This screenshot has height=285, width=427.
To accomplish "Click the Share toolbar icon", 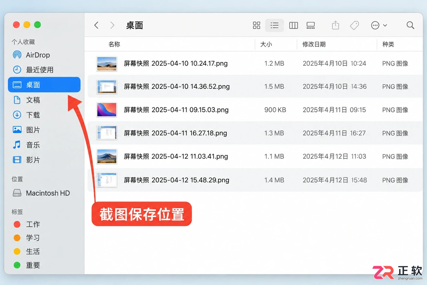I will pyautogui.click(x=335, y=25).
